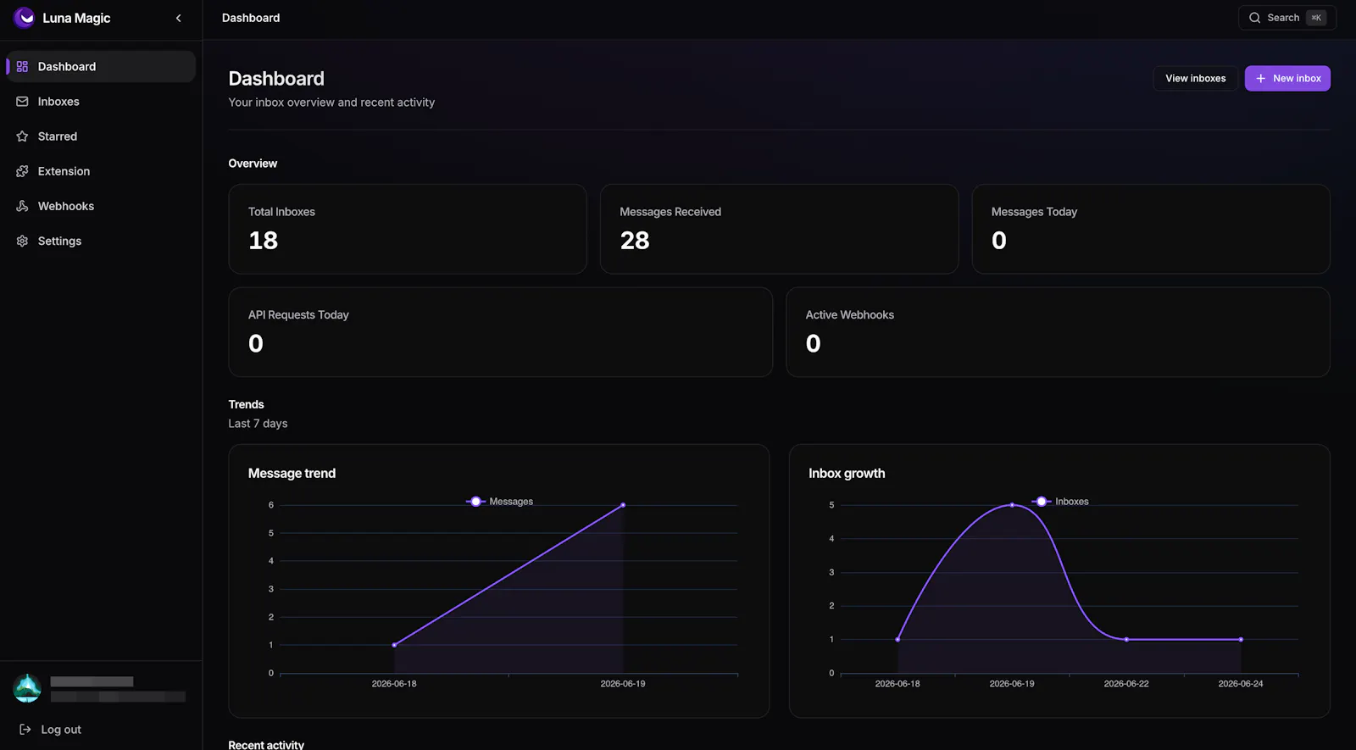
Task: Click the Webhooks icon in sidebar
Action: (x=22, y=206)
